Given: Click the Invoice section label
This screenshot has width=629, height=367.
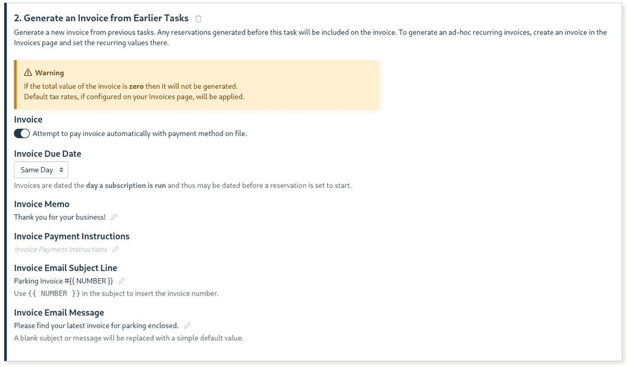Looking at the screenshot, I should point(28,119).
